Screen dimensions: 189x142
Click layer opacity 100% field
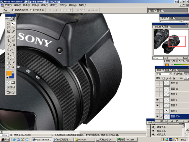click(186, 74)
